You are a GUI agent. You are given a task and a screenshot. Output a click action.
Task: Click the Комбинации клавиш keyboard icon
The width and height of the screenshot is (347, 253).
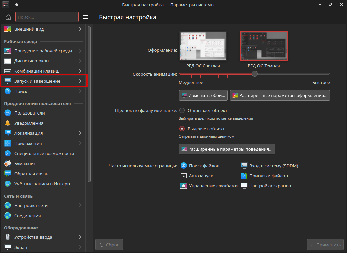click(x=8, y=71)
